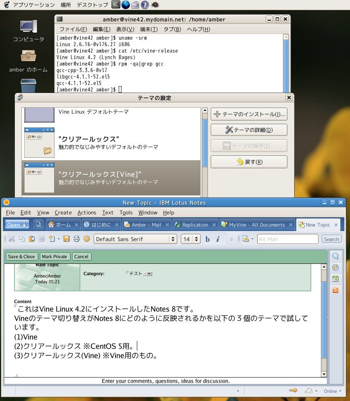Click the Cut scissors icon in Notes toolbar

(x=11, y=239)
